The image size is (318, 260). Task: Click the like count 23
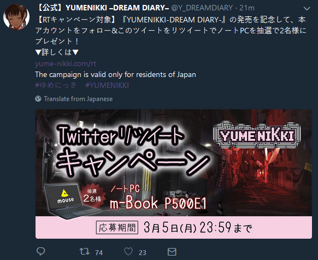tap(143, 252)
